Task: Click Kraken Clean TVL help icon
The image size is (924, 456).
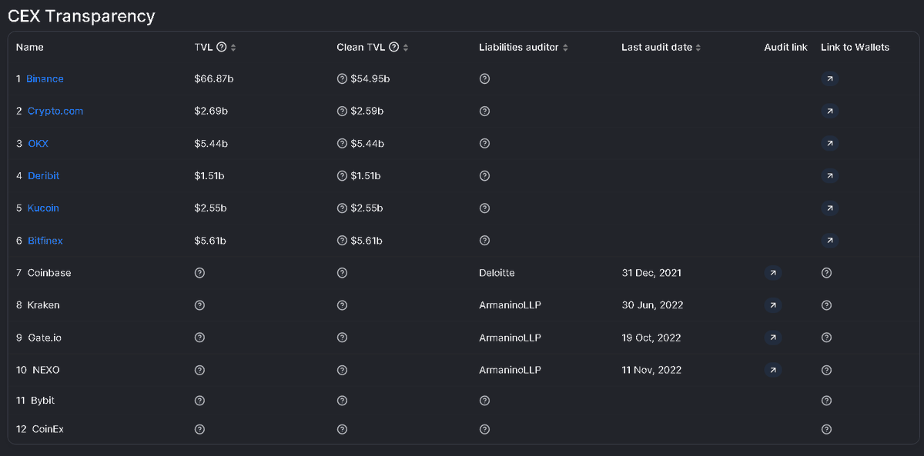Action: point(342,305)
